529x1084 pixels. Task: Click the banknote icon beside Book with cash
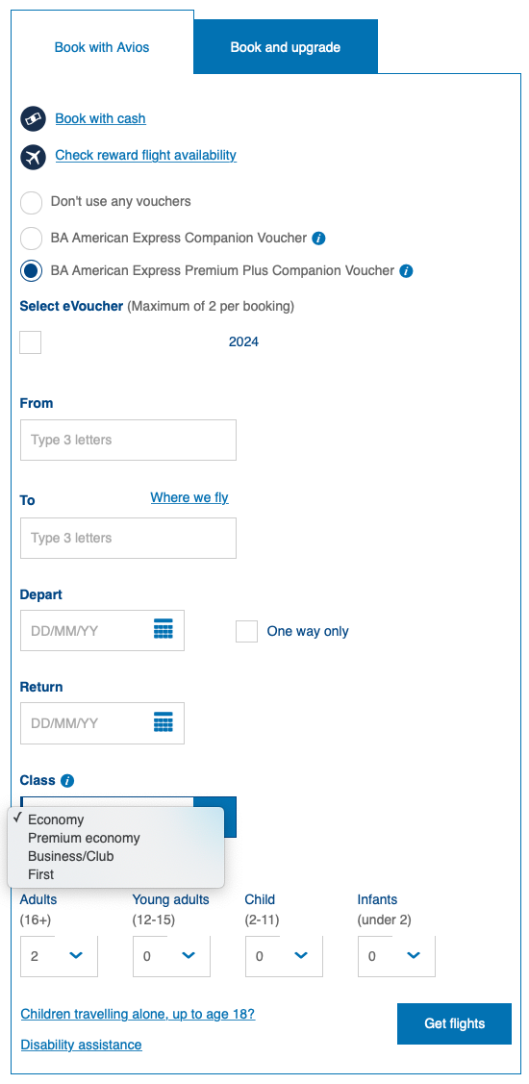click(x=34, y=119)
